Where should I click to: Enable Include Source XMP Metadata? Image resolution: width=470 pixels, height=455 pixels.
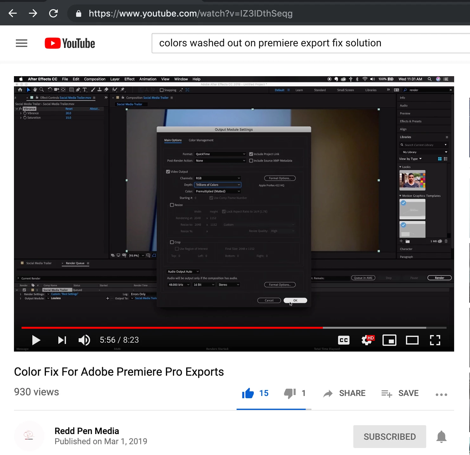(x=251, y=161)
